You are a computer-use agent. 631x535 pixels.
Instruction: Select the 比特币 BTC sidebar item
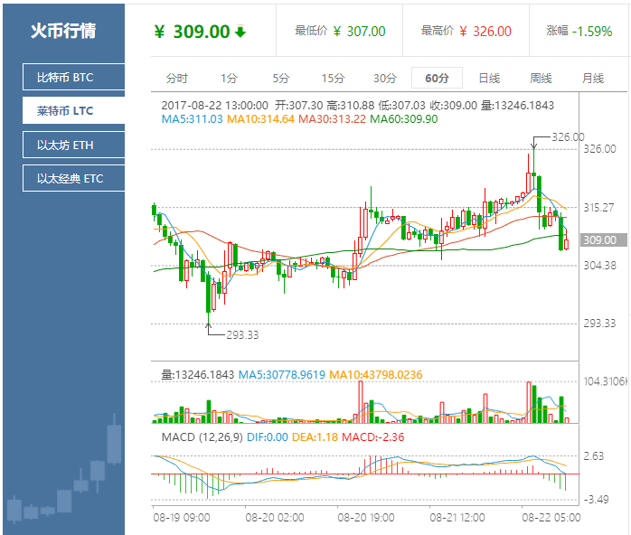[x=73, y=77]
